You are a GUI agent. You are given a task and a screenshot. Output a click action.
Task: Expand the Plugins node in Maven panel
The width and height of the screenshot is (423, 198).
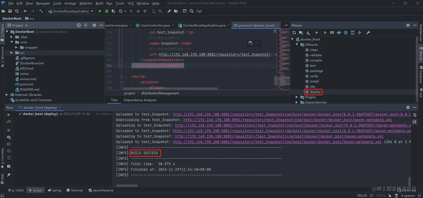point(297,97)
